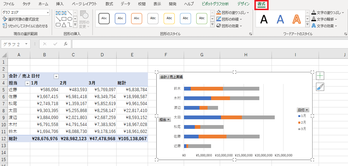Expand the Name Box dropdown arrow
This screenshot has width=348, height=166.
point(26,44)
